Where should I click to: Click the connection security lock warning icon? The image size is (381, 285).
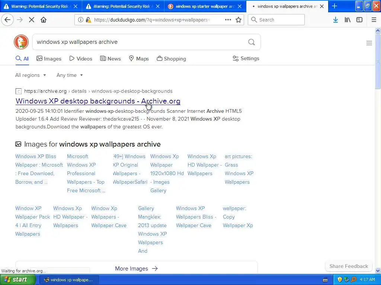pyautogui.click(x=89, y=20)
